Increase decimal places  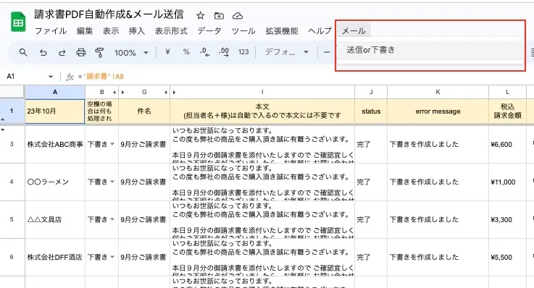coord(224,52)
